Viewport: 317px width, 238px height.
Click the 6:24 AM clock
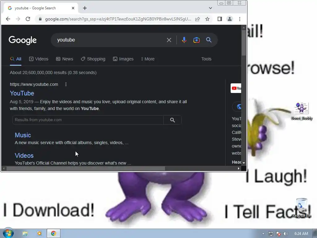[x=301, y=234]
